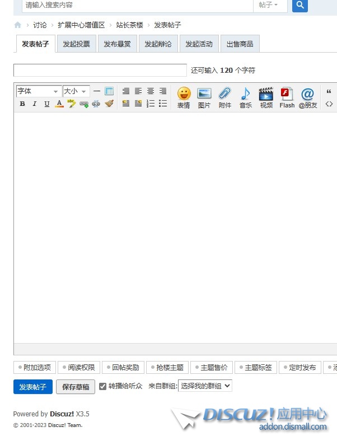Insert a video using the 视频 icon
The height and width of the screenshot is (441, 337).
(x=266, y=96)
